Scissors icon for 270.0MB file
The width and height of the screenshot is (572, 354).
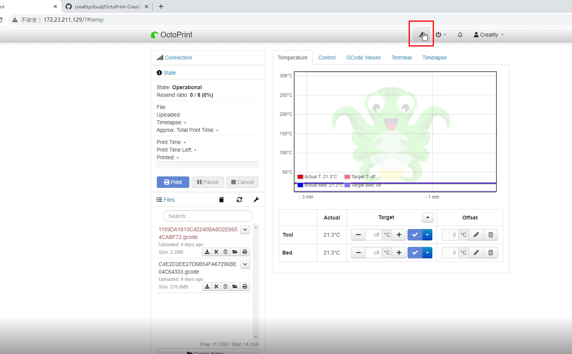coord(216,287)
